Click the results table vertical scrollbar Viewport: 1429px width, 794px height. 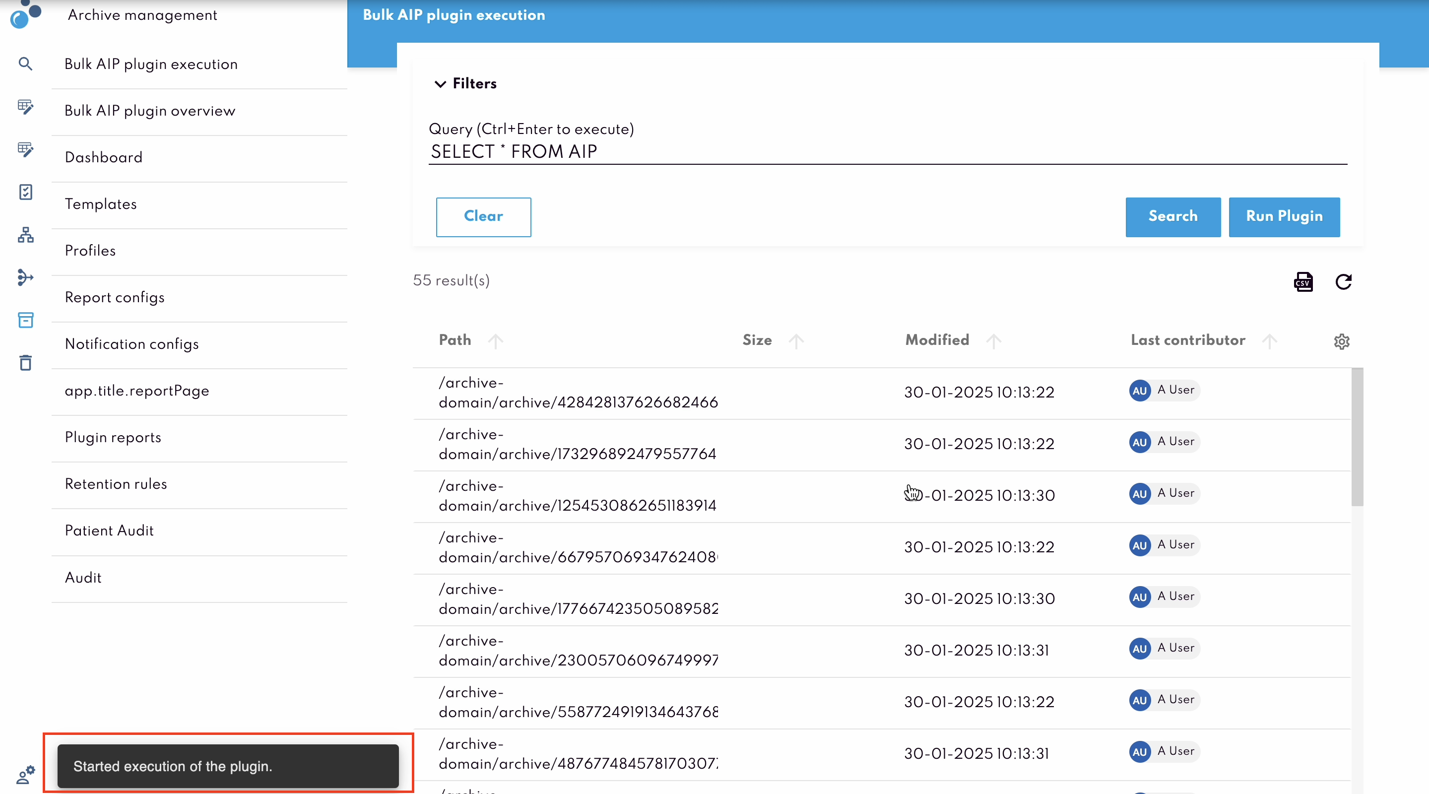(1357, 437)
